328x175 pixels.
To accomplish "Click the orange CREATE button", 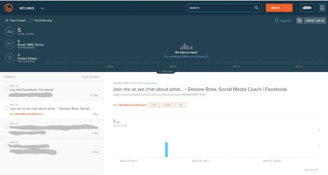I will pos(275,8).
